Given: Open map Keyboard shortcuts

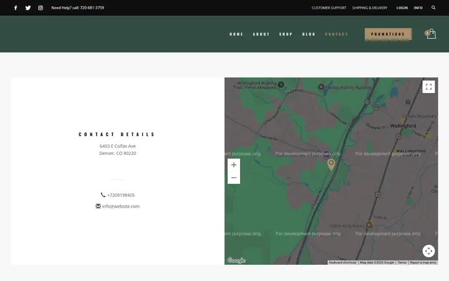Looking at the screenshot, I should (342, 262).
